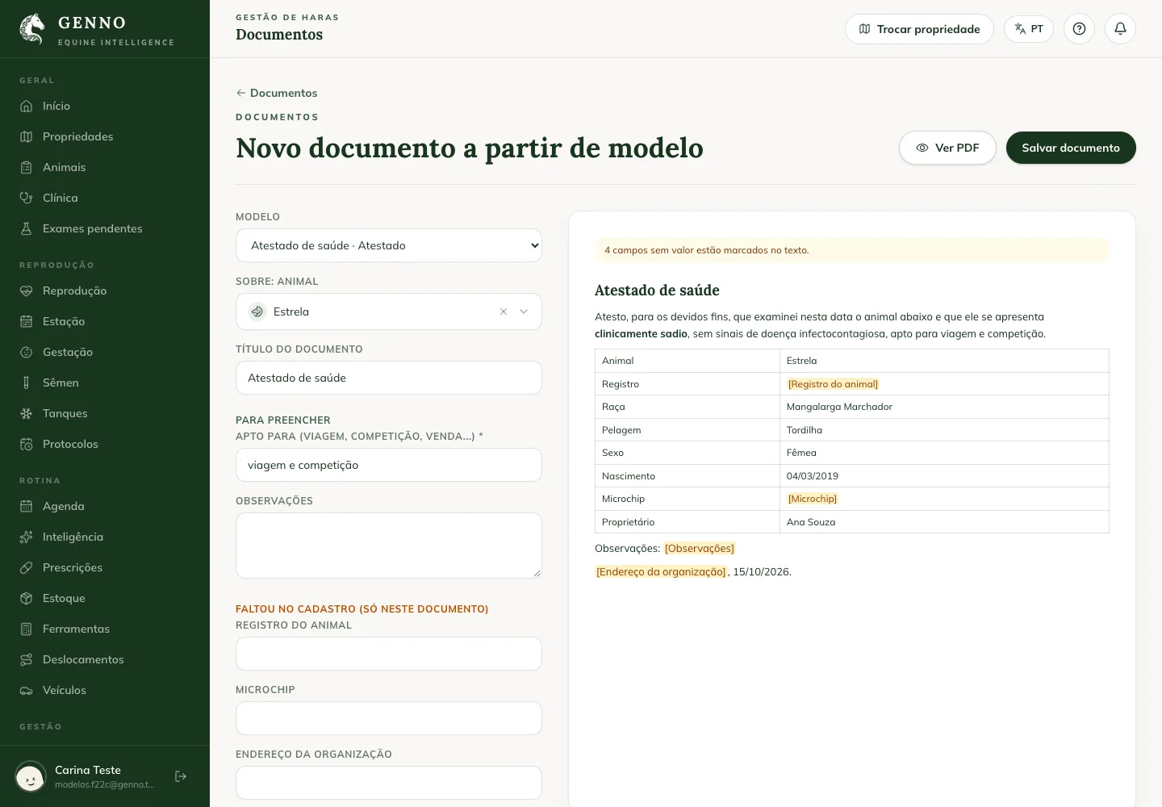Click the Reprodução heart icon
Image resolution: width=1162 pixels, height=807 pixels.
pos(27,291)
